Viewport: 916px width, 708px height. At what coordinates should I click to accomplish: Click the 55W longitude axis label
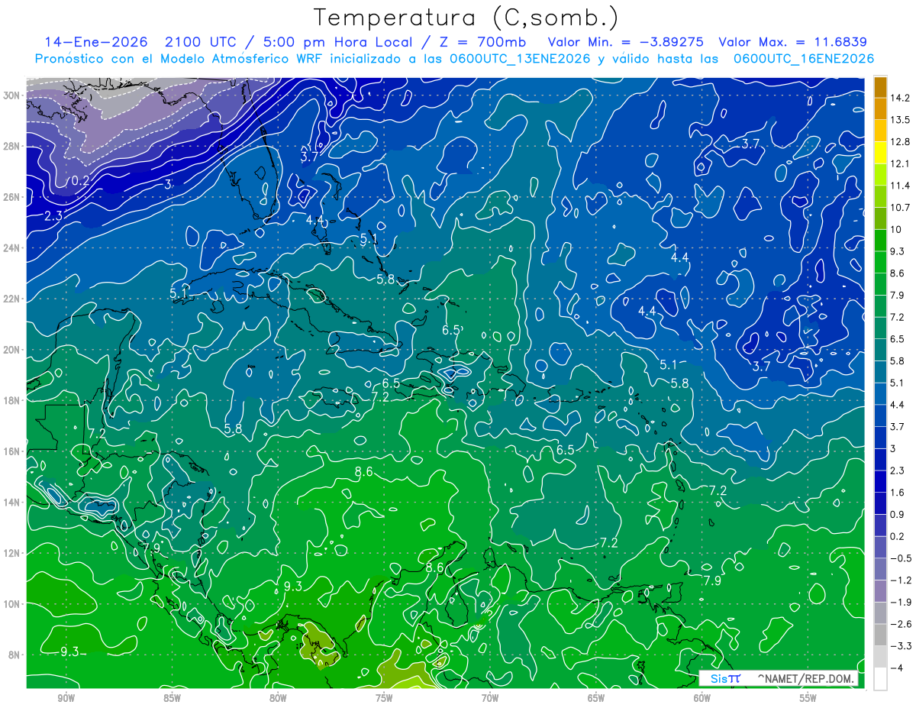pyautogui.click(x=808, y=697)
